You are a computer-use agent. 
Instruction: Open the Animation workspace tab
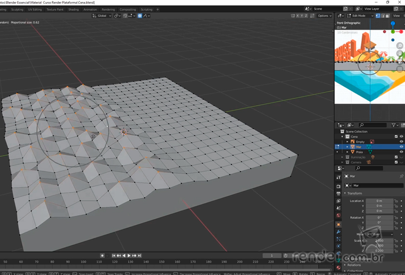pyautogui.click(x=90, y=9)
